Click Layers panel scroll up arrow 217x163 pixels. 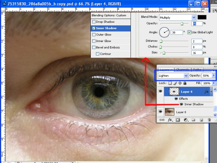coord(215,89)
